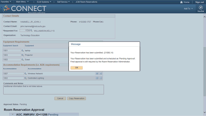Click the Equipment column header
Screen dimensions: 206x116
[29, 46]
